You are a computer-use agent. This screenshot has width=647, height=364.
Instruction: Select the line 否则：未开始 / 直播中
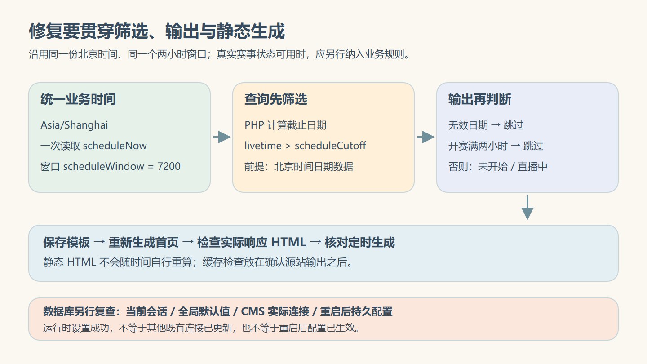[x=498, y=167]
